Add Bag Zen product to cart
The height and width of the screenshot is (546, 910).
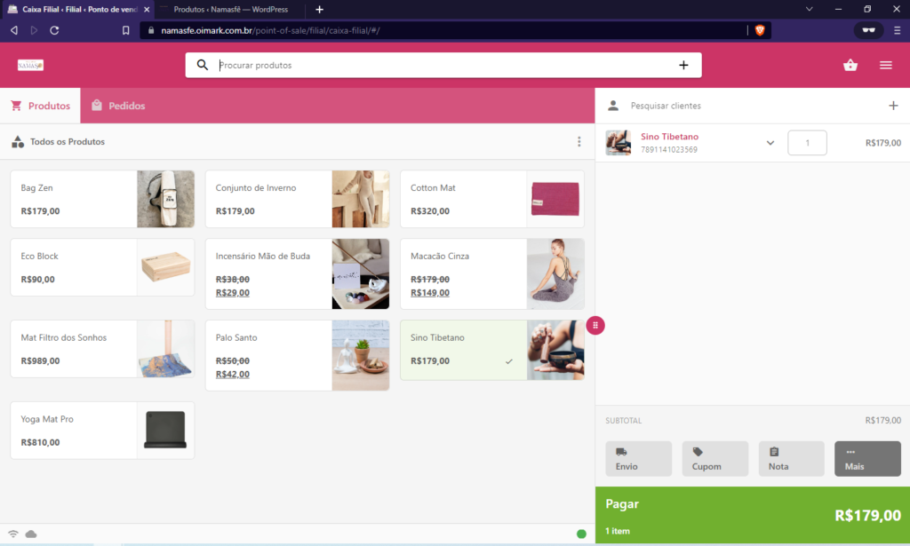click(102, 199)
